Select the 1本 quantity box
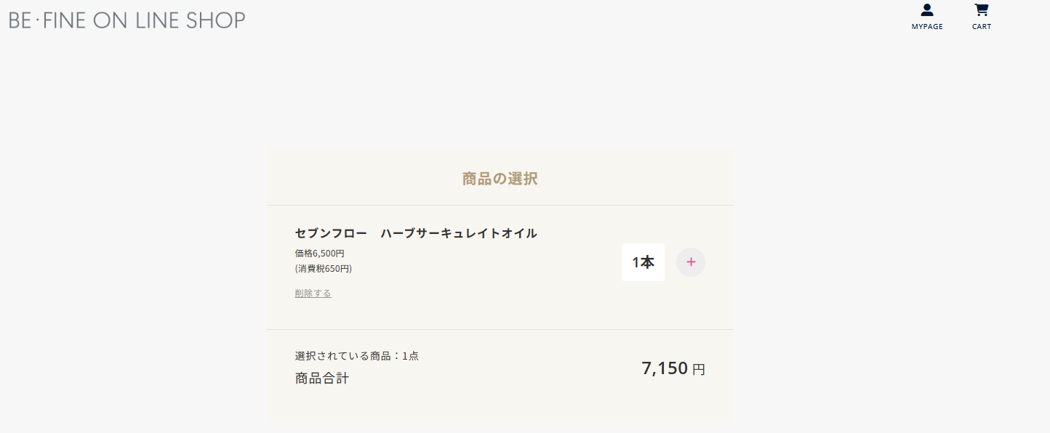 click(643, 262)
